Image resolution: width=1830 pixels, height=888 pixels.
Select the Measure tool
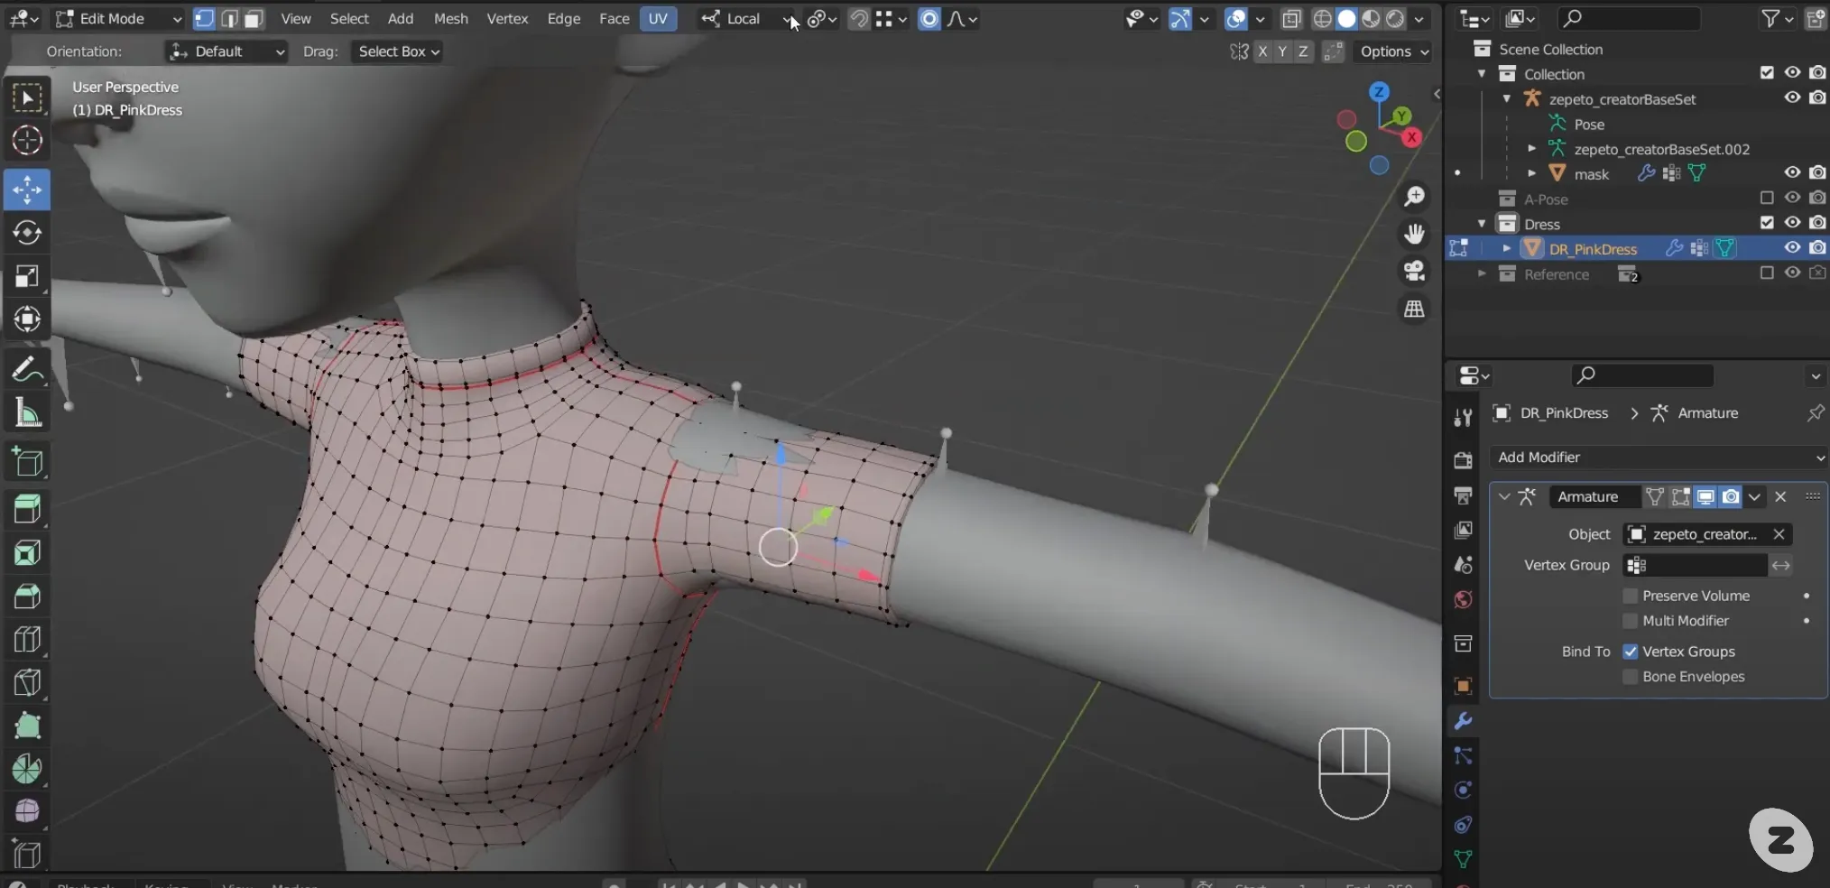27,412
